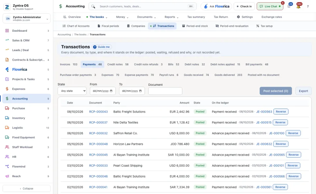Click the Companies building icon
This screenshot has width=316, height=194.
click(x=128, y=26)
